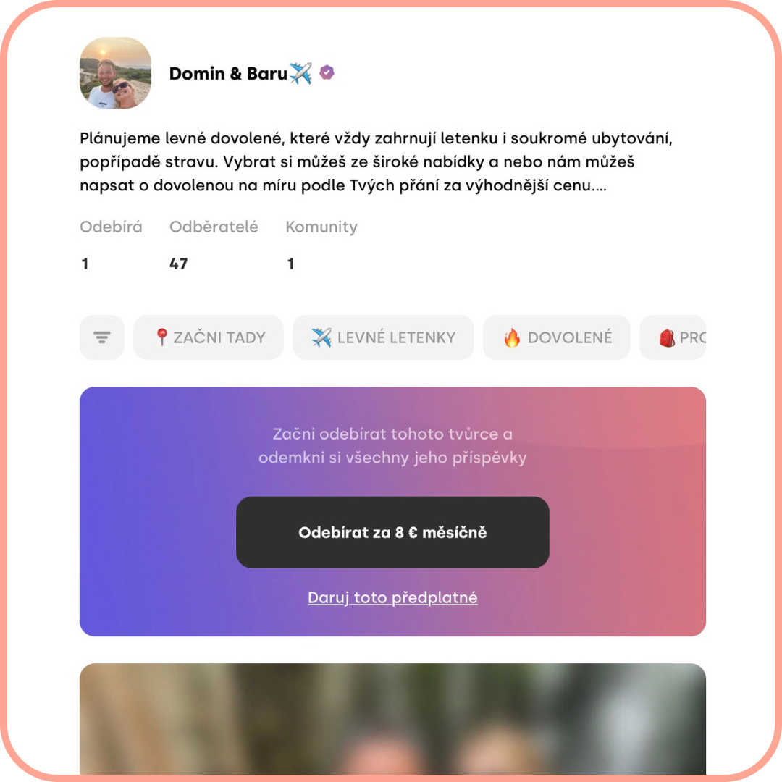Open the Daruj toto předplatné link

point(392,597)
